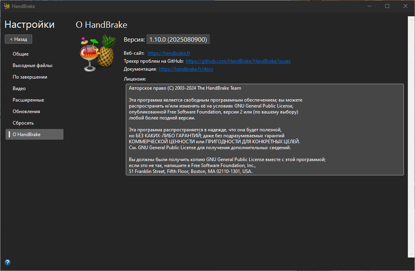Viewport: 415px width, 271px height.
Task: Click the Лицензия: label
Action: click(x=135, y=79)
